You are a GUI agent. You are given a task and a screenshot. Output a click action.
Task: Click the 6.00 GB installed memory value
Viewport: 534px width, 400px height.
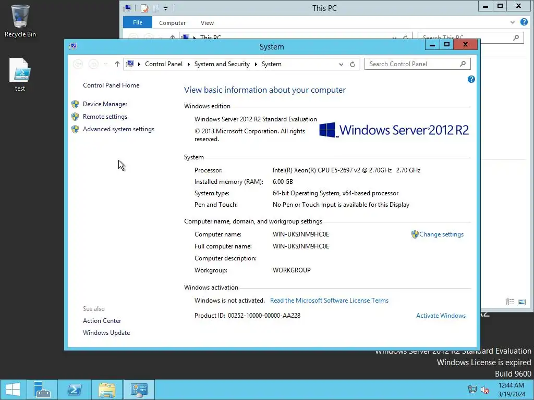pos(283,182)
